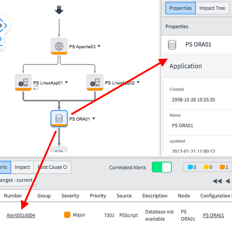
Task: Select the PS Apache03 globe node icon
Action: pyautogui.click(x=59, y=46)
